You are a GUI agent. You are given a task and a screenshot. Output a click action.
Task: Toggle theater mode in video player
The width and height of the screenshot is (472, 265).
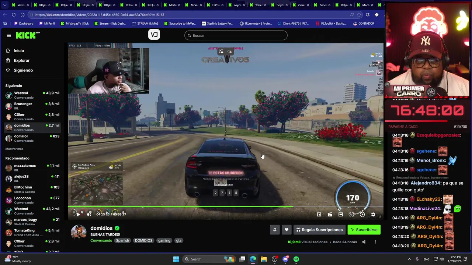tap(341, 215)
